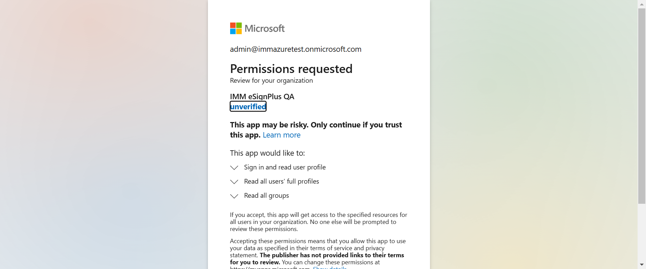The image size is (646, 269).
Task: Click the Microsoft wordmark text
Action: tap(264, 29)
